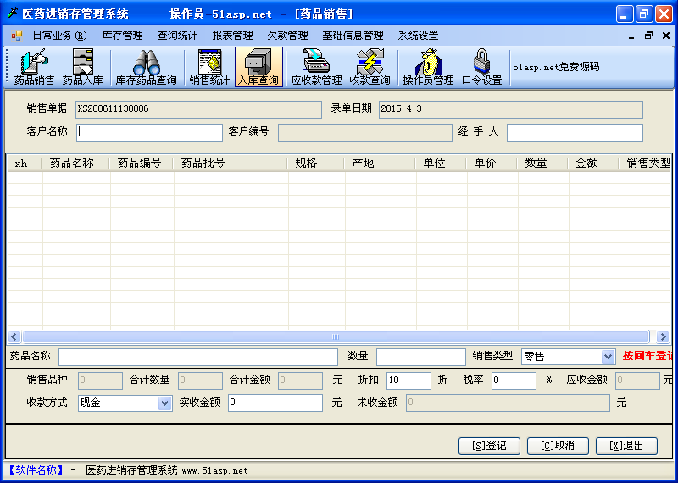
Task: Click the 药品批号 column header
Action: tap(203, 164)
